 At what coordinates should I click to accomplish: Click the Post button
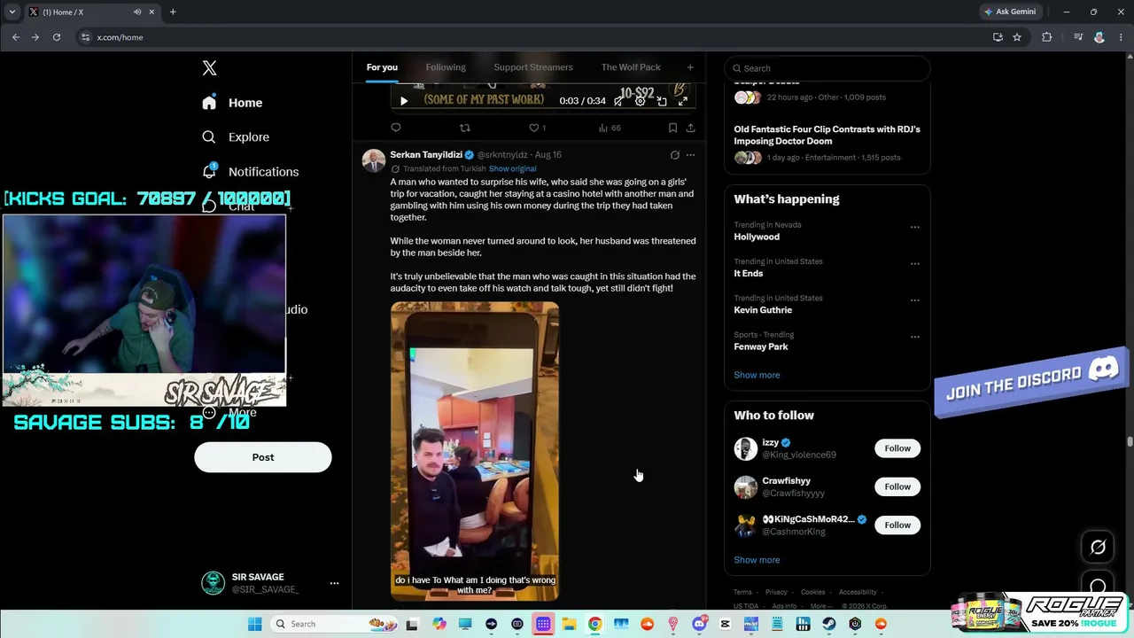pyautogui.click(x=263, y=457)
